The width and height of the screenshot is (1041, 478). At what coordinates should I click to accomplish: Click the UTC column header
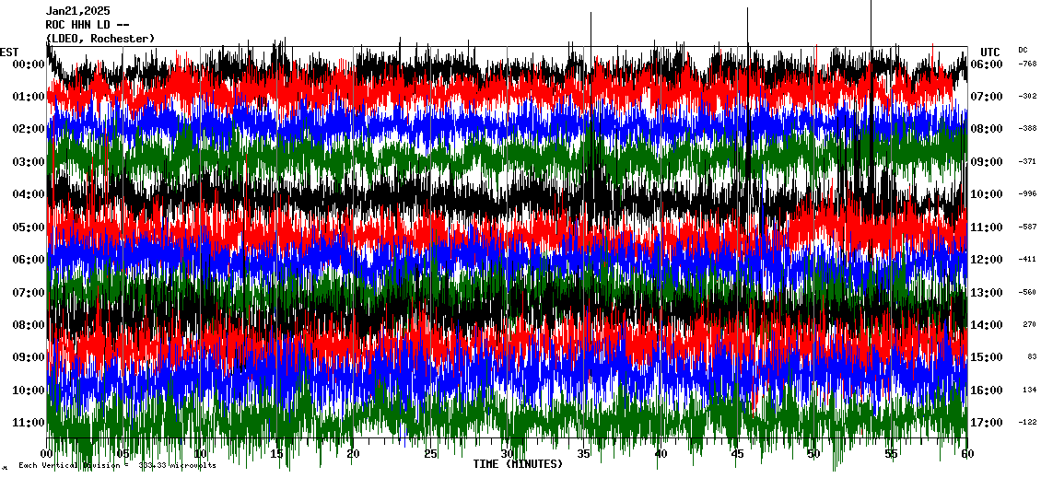coord(990,52)
